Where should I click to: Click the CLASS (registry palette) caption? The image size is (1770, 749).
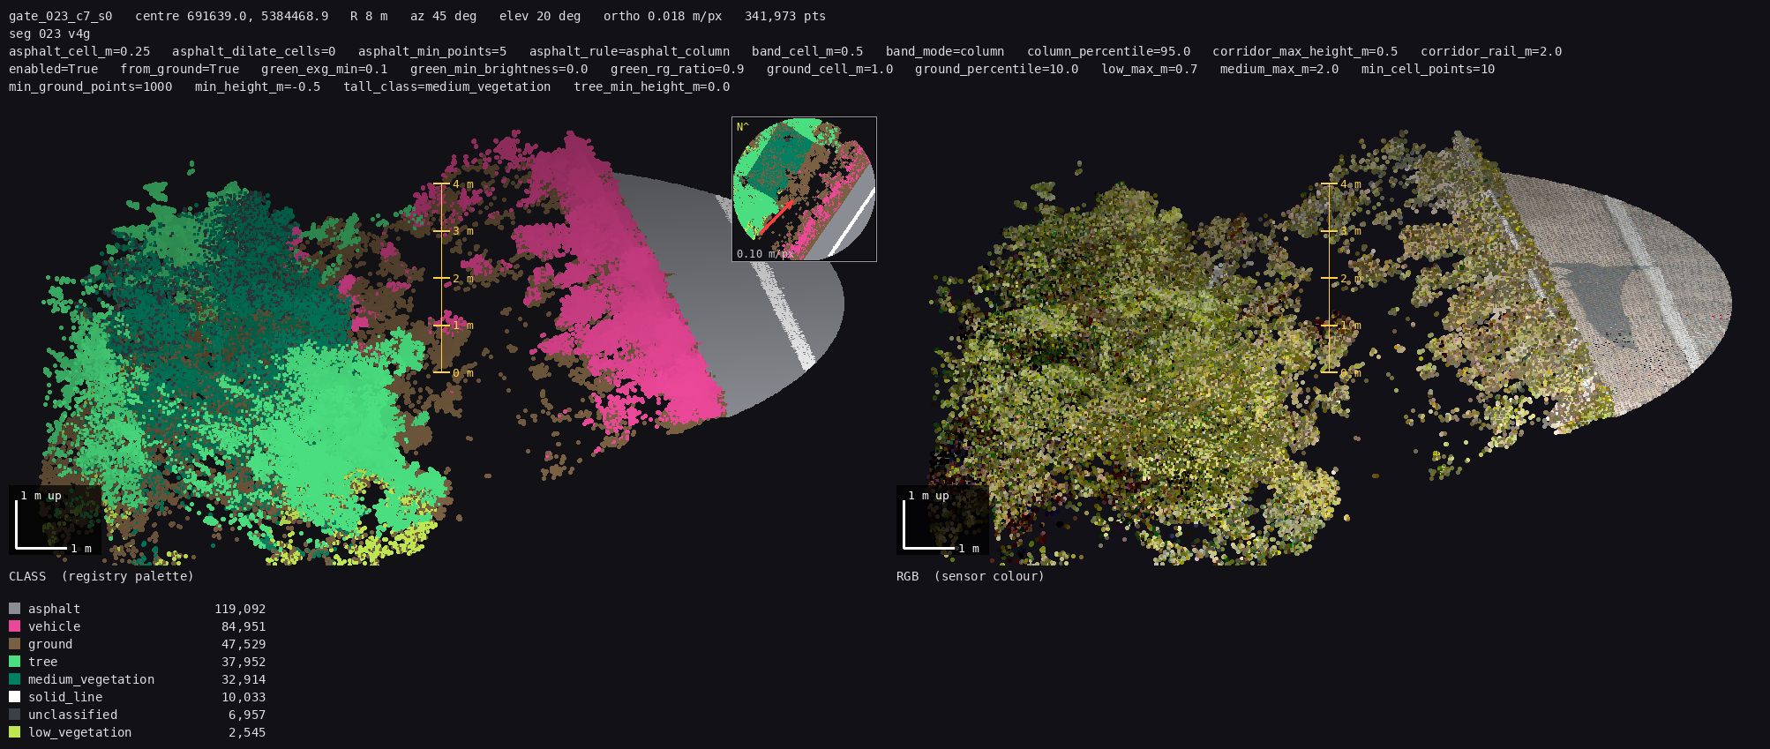coord(101,576)
